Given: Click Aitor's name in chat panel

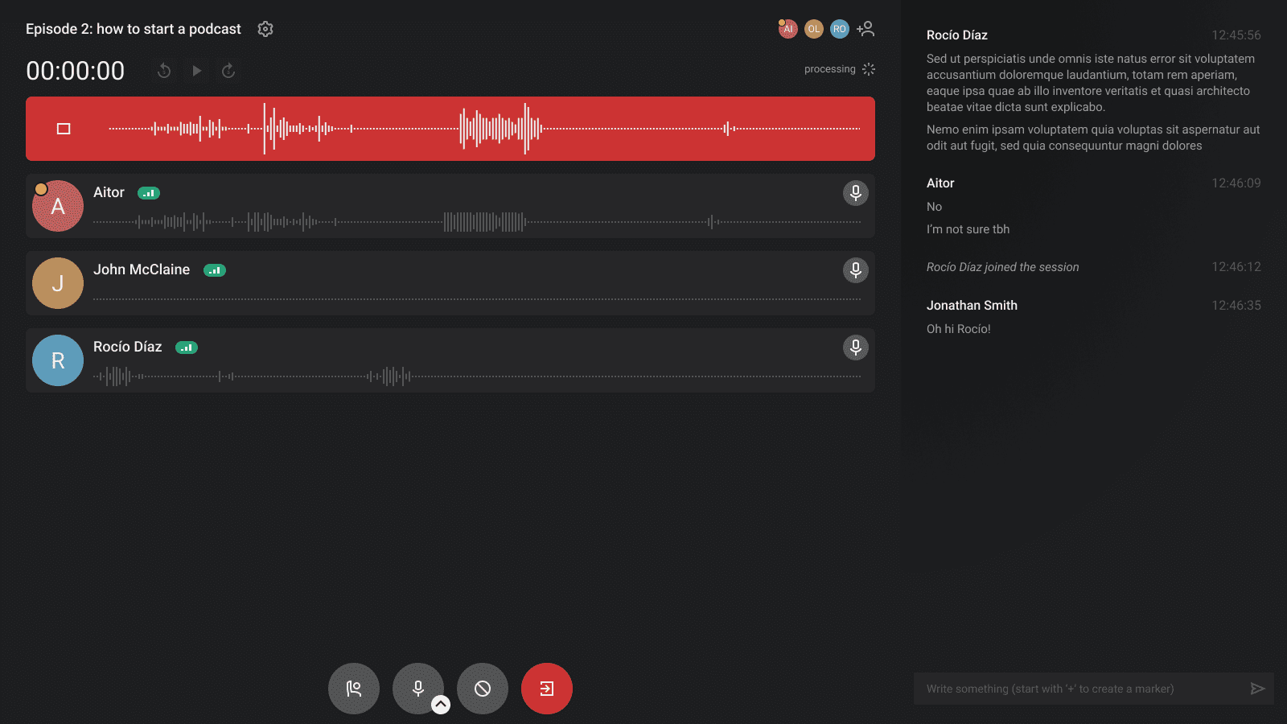Looking at the screenshot, I should click(x=940, y=183).
